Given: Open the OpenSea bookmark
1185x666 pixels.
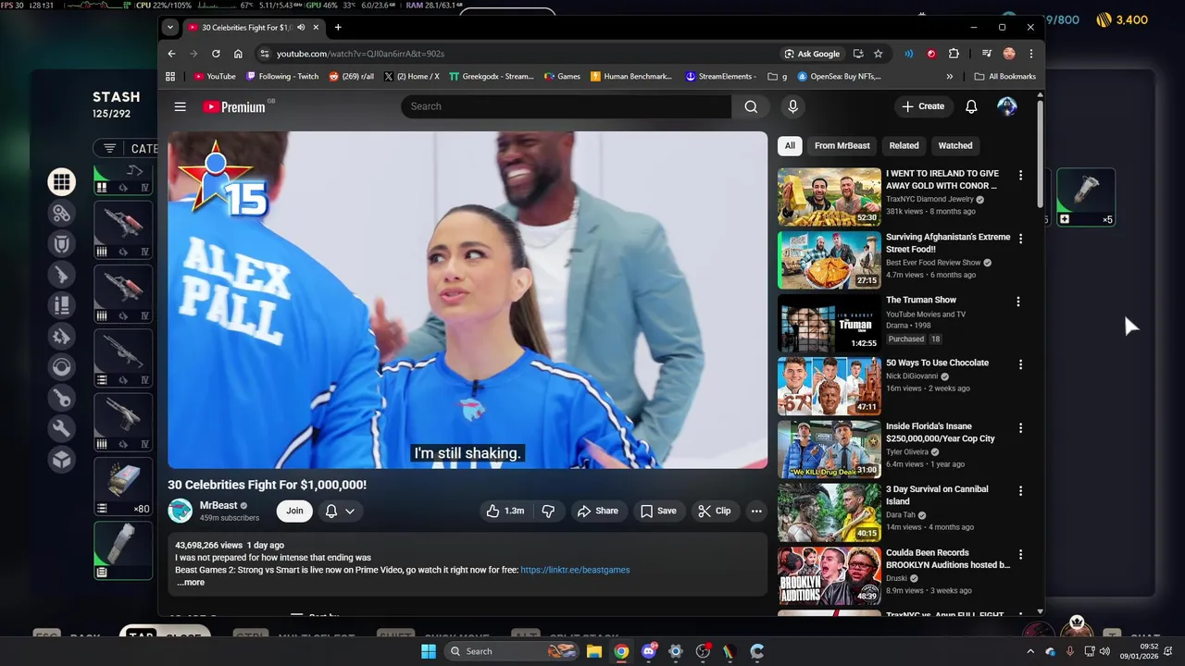Looking at the screenshot, I should (x=840, y=77).
